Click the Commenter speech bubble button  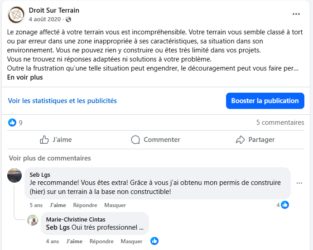coord(155,140)
